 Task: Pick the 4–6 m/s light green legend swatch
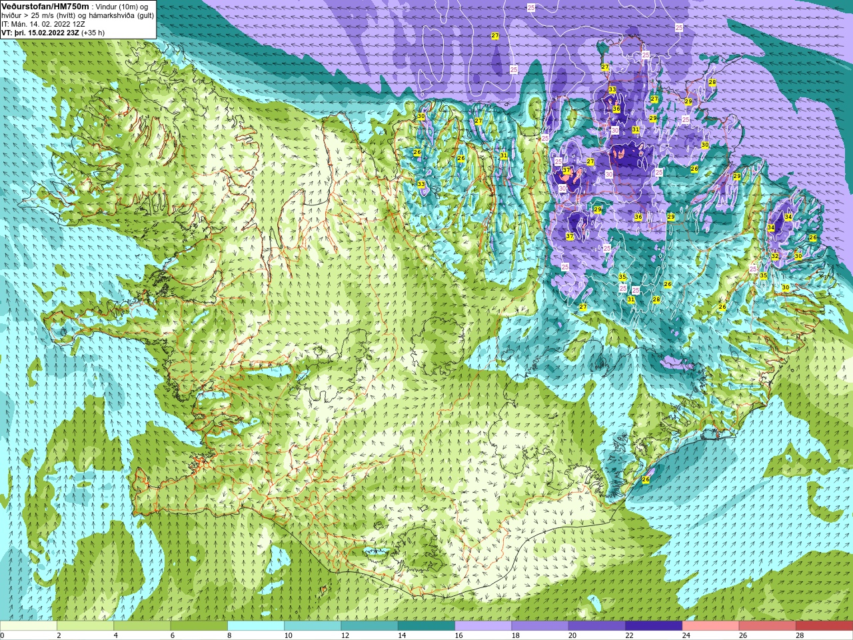click(x=142, y=626)
